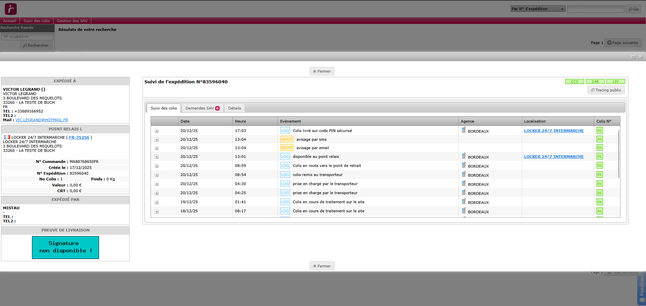The width and height of the screenshot is (646, 306).
Task: Click the agency icon on the 17:03 row
Action: 463,130
